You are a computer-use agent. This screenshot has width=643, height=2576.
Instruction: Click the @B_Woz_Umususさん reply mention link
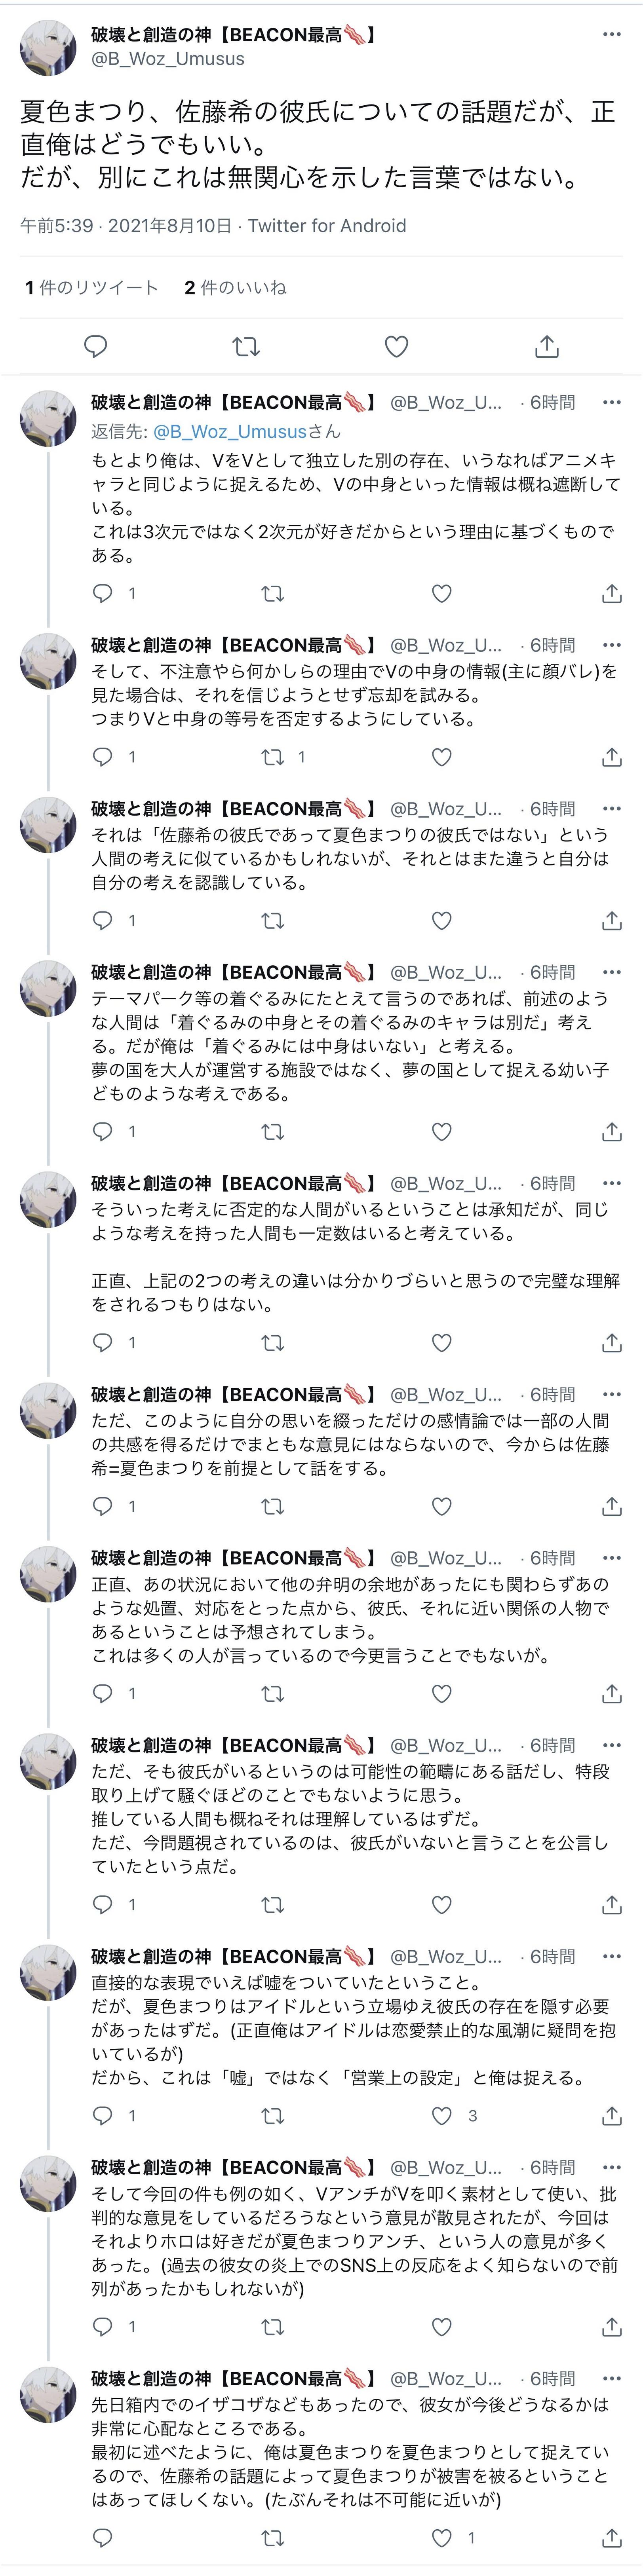(x=246, y=432)
